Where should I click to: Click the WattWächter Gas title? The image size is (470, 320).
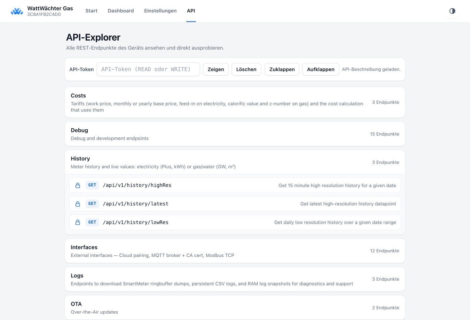pyautogui.click(x=50, y=8)
